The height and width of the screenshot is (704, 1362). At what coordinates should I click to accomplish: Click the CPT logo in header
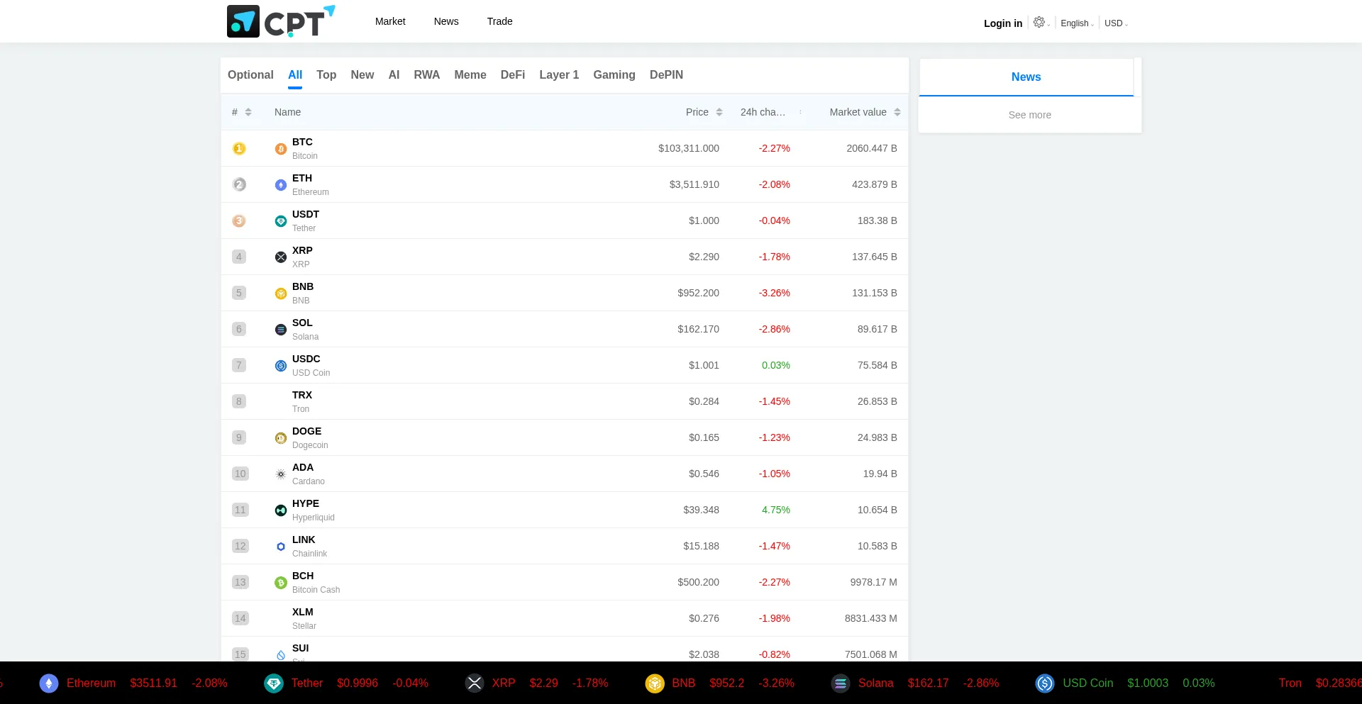[x=281, y=21]
